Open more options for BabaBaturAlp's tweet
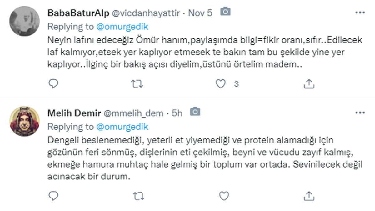The width and height of the screenshot is (375, 211). 360,12
